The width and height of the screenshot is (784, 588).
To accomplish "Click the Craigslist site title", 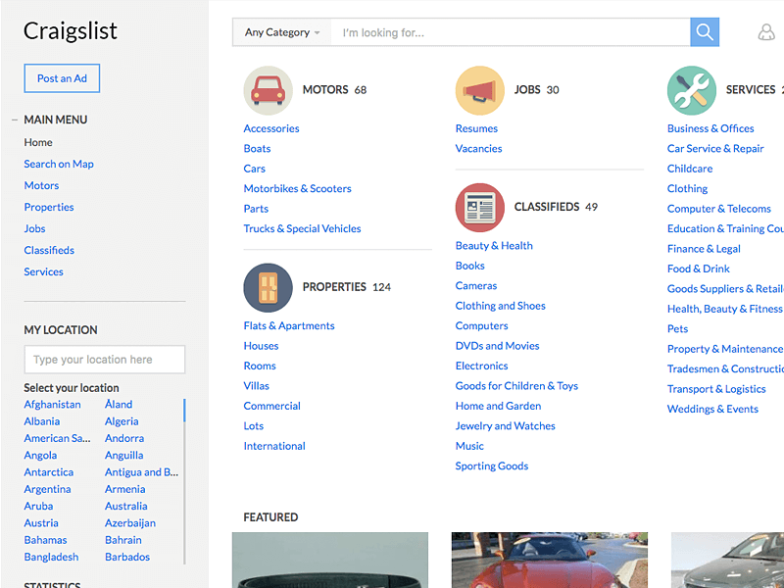I will [71, 30].
